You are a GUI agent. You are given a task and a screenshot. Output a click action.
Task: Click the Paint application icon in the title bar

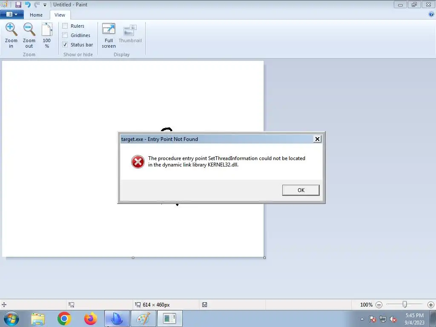coord(4,4)
